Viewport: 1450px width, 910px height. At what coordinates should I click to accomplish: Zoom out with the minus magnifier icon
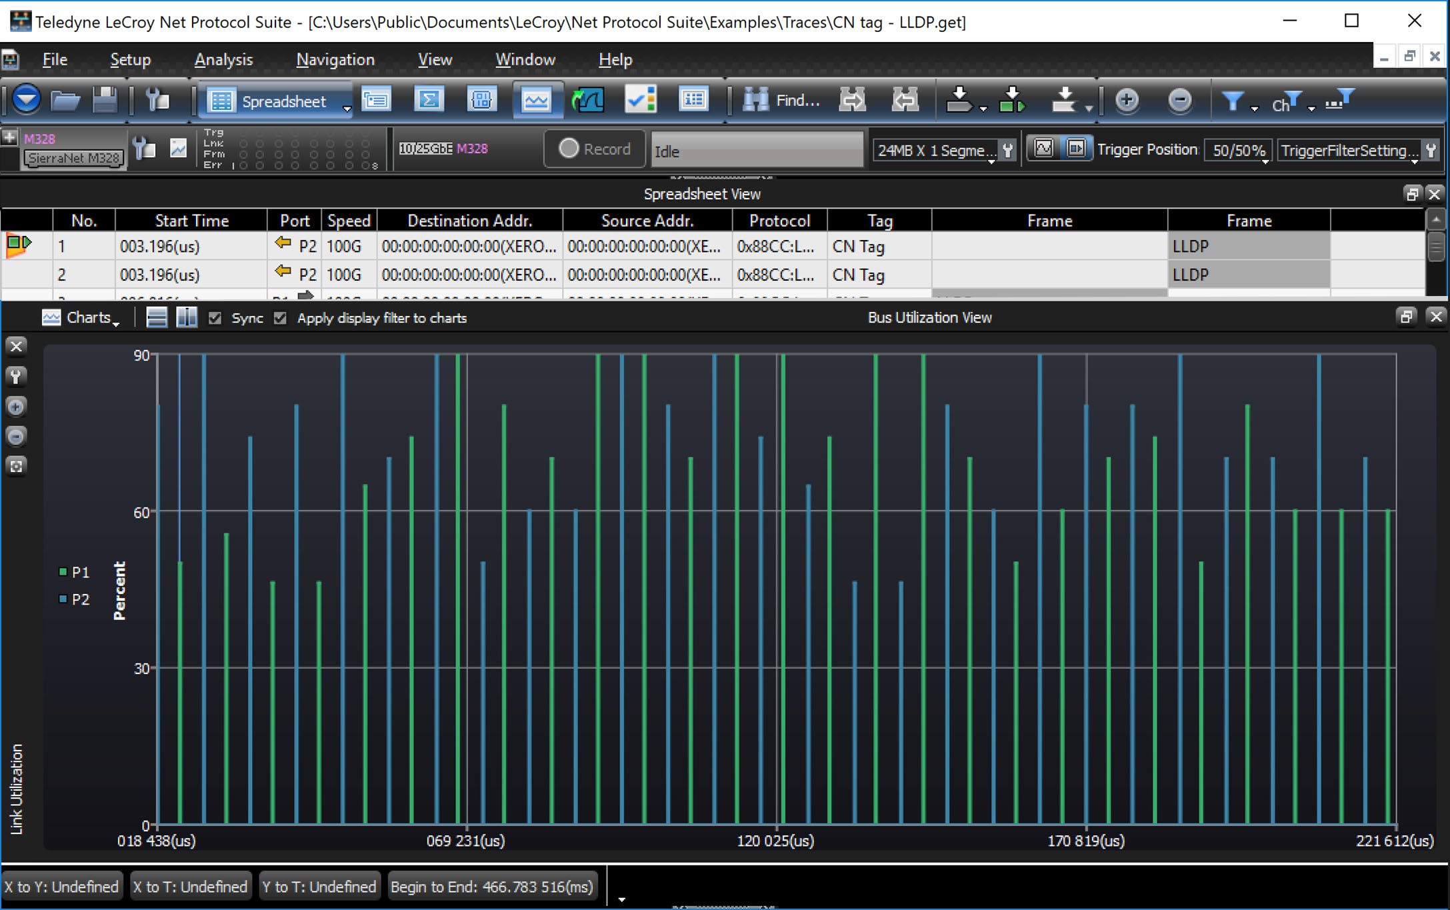click(1179, 101)
